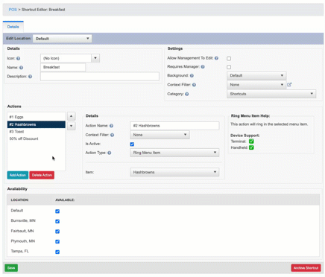Open Item Hashbrowns dropdown
The width and height of the screenshot is (325, 277).
click(174, 172)
